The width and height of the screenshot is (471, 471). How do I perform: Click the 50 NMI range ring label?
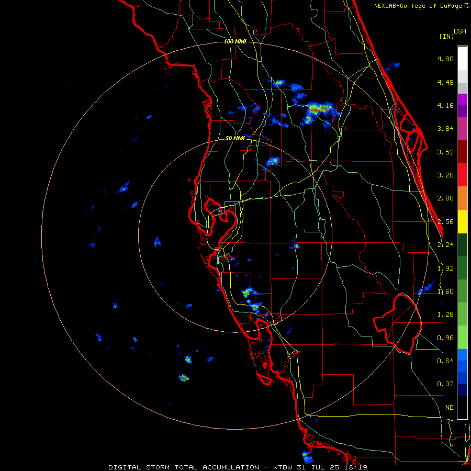tap(235, 139)
